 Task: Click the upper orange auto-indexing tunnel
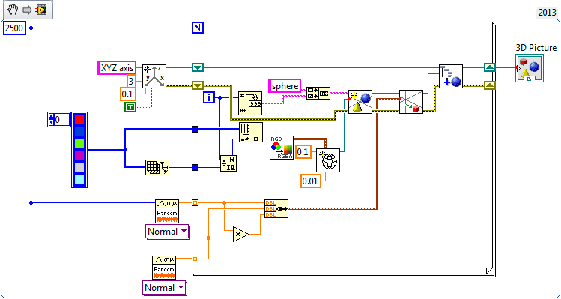(x=195, y=202)
